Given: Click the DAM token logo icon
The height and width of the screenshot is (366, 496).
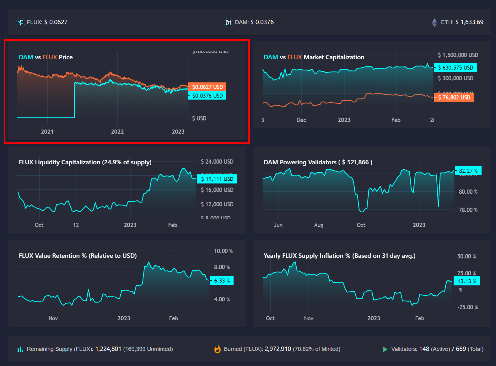Looking at the screenshot, I should tap(229, 22).
